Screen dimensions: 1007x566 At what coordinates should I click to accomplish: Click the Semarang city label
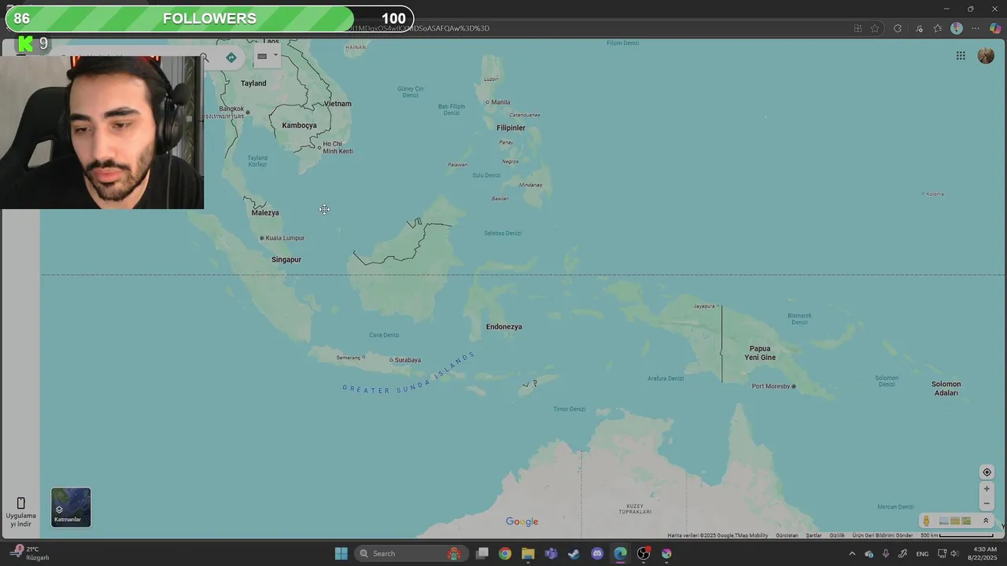(x=350, y=358)
